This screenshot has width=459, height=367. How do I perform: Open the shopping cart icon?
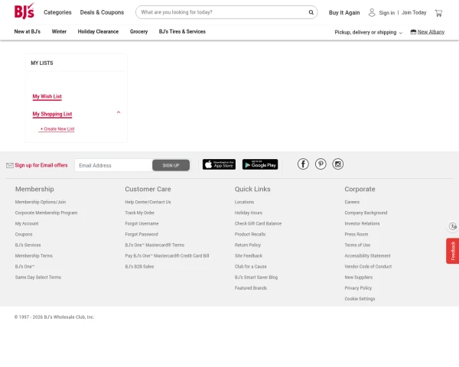click(438, 13)
